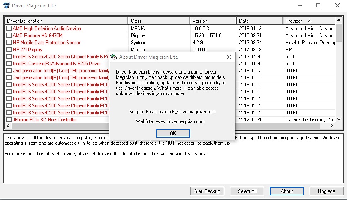Check the AMD High Definition Audio Device box

[x=9, y=29]
